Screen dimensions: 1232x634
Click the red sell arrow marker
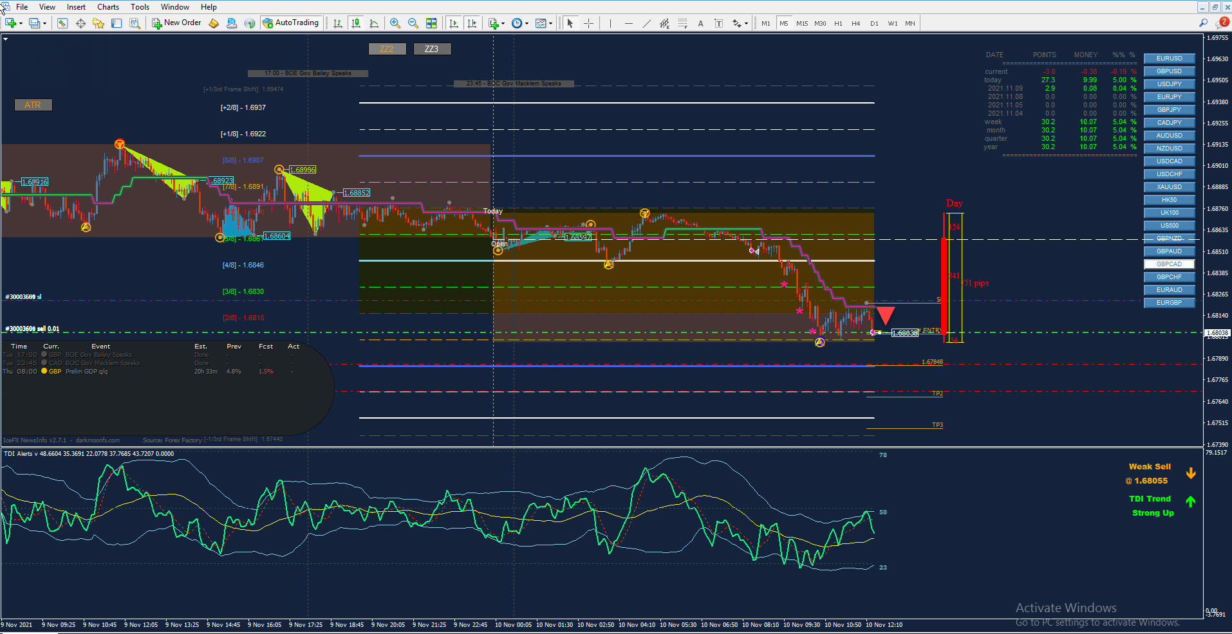click(x=886, y=315)
